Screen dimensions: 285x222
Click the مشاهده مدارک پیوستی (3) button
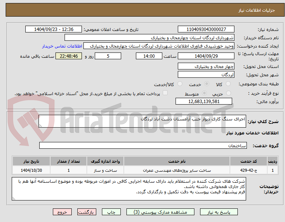[x=160, y=212]
